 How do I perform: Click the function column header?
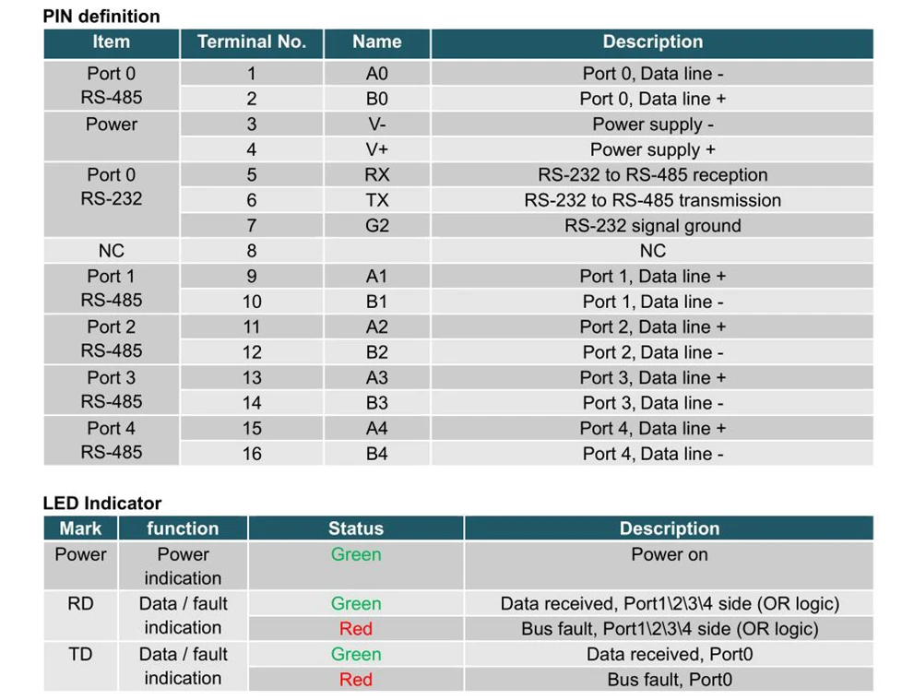(x=183, y=528)
